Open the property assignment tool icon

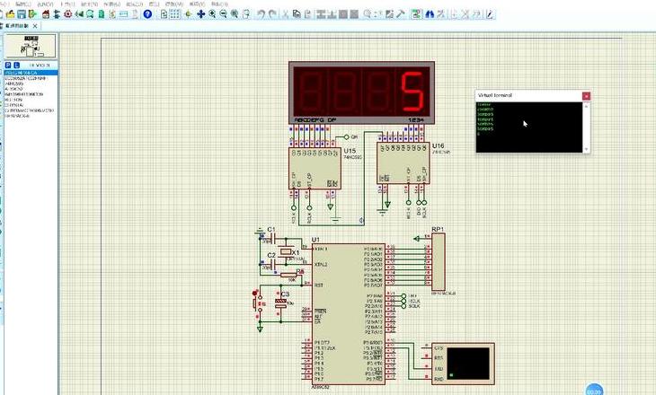tap(440, 14)
